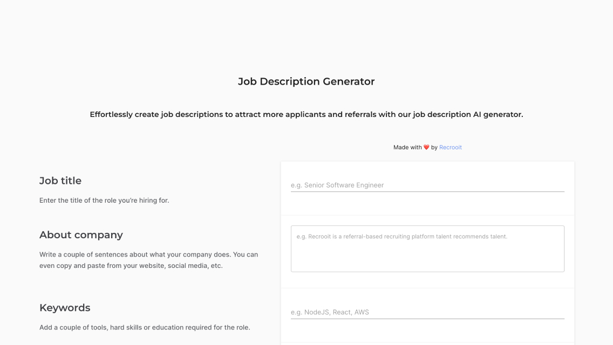
Task: Click the Job Description Generator heading
Action: 306,81
